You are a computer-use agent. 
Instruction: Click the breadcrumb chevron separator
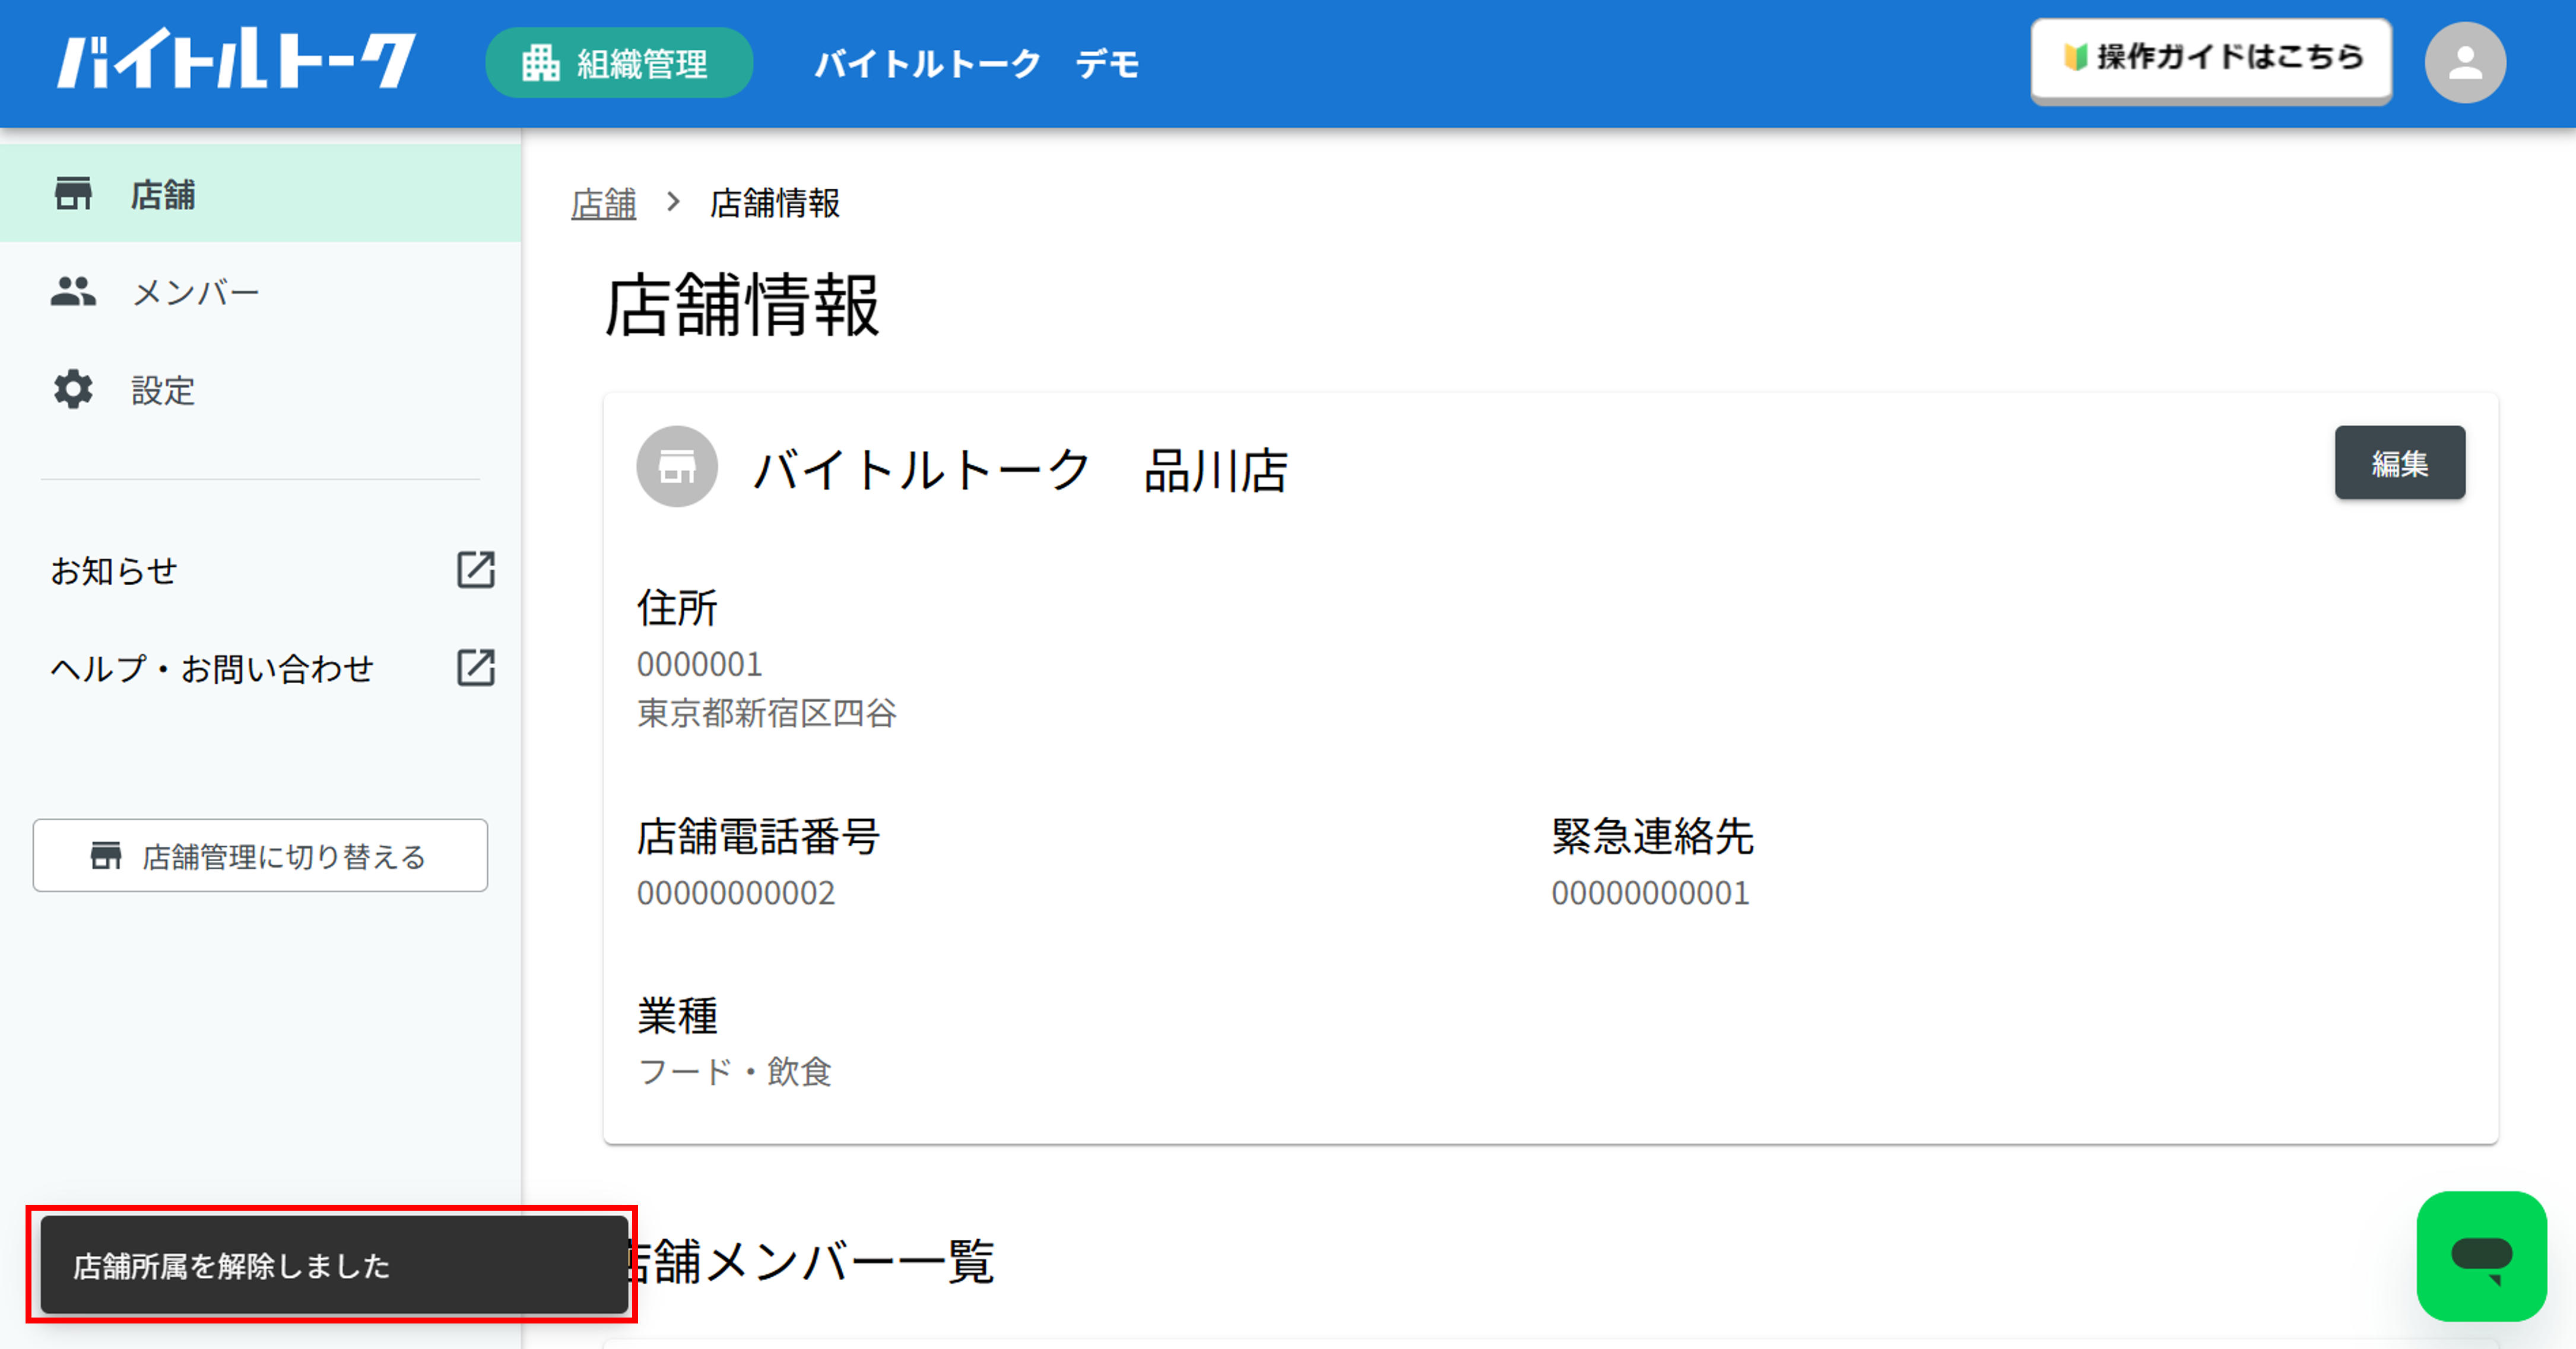pos(673,203)
